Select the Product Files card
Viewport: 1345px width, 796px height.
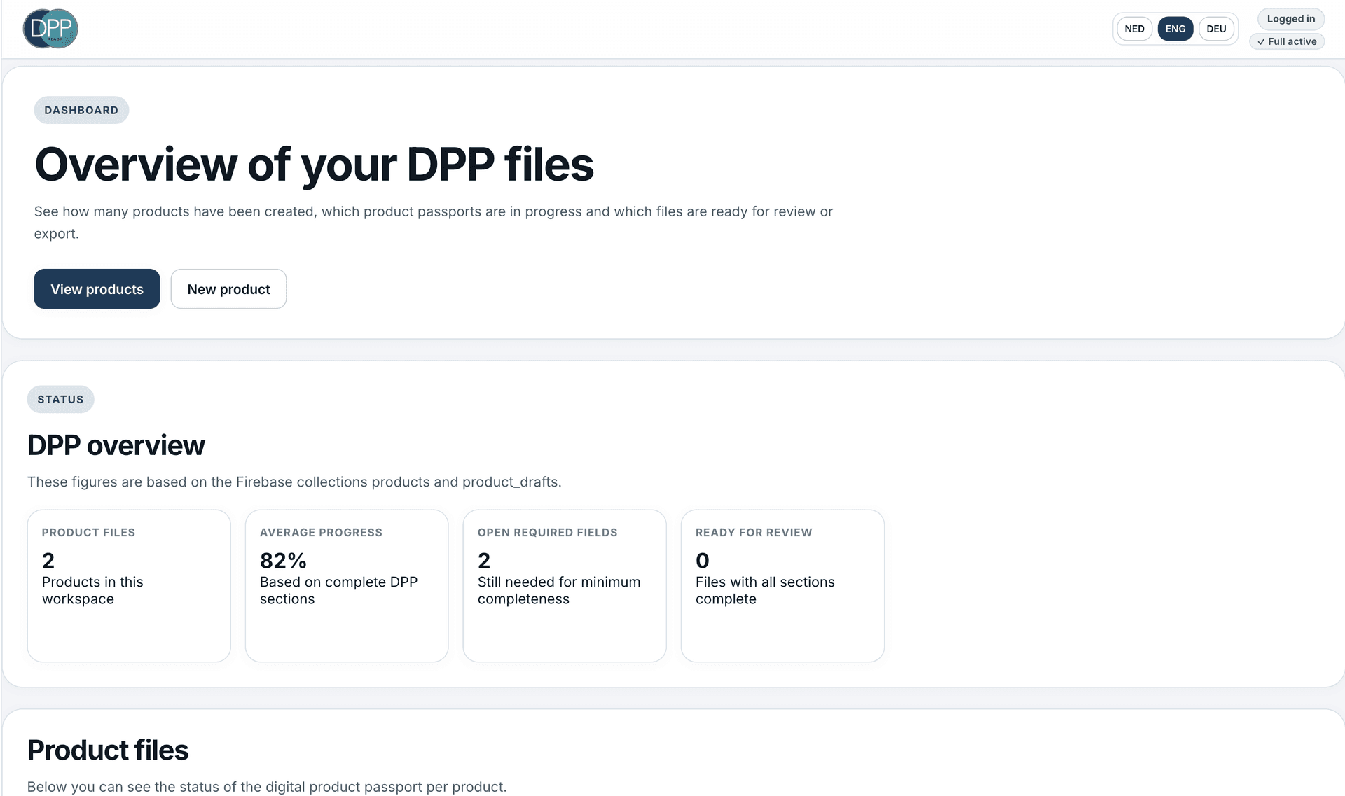[x=129, y=586]
